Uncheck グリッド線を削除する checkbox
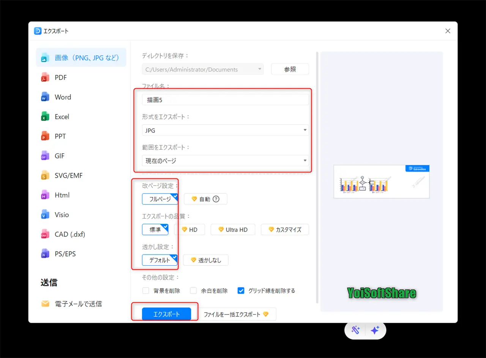Viewport: 486px width, 358px height. [241, 291]
